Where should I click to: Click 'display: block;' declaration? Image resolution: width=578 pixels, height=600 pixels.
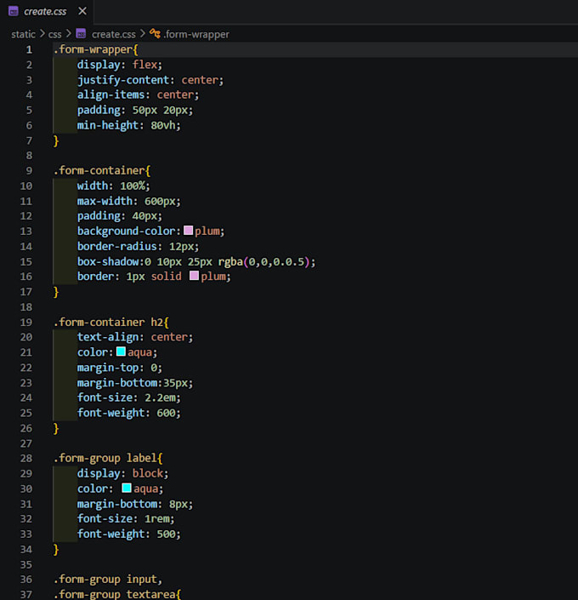click(122, 474)
